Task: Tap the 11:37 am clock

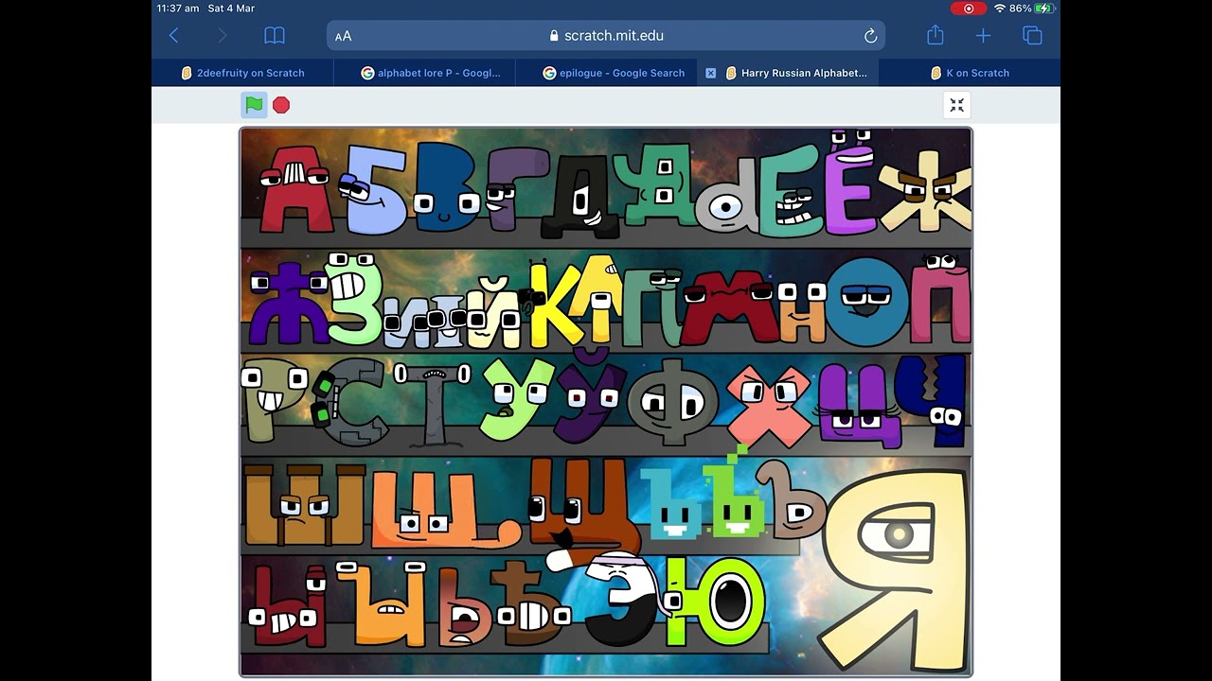Action: tap(178, 9)
